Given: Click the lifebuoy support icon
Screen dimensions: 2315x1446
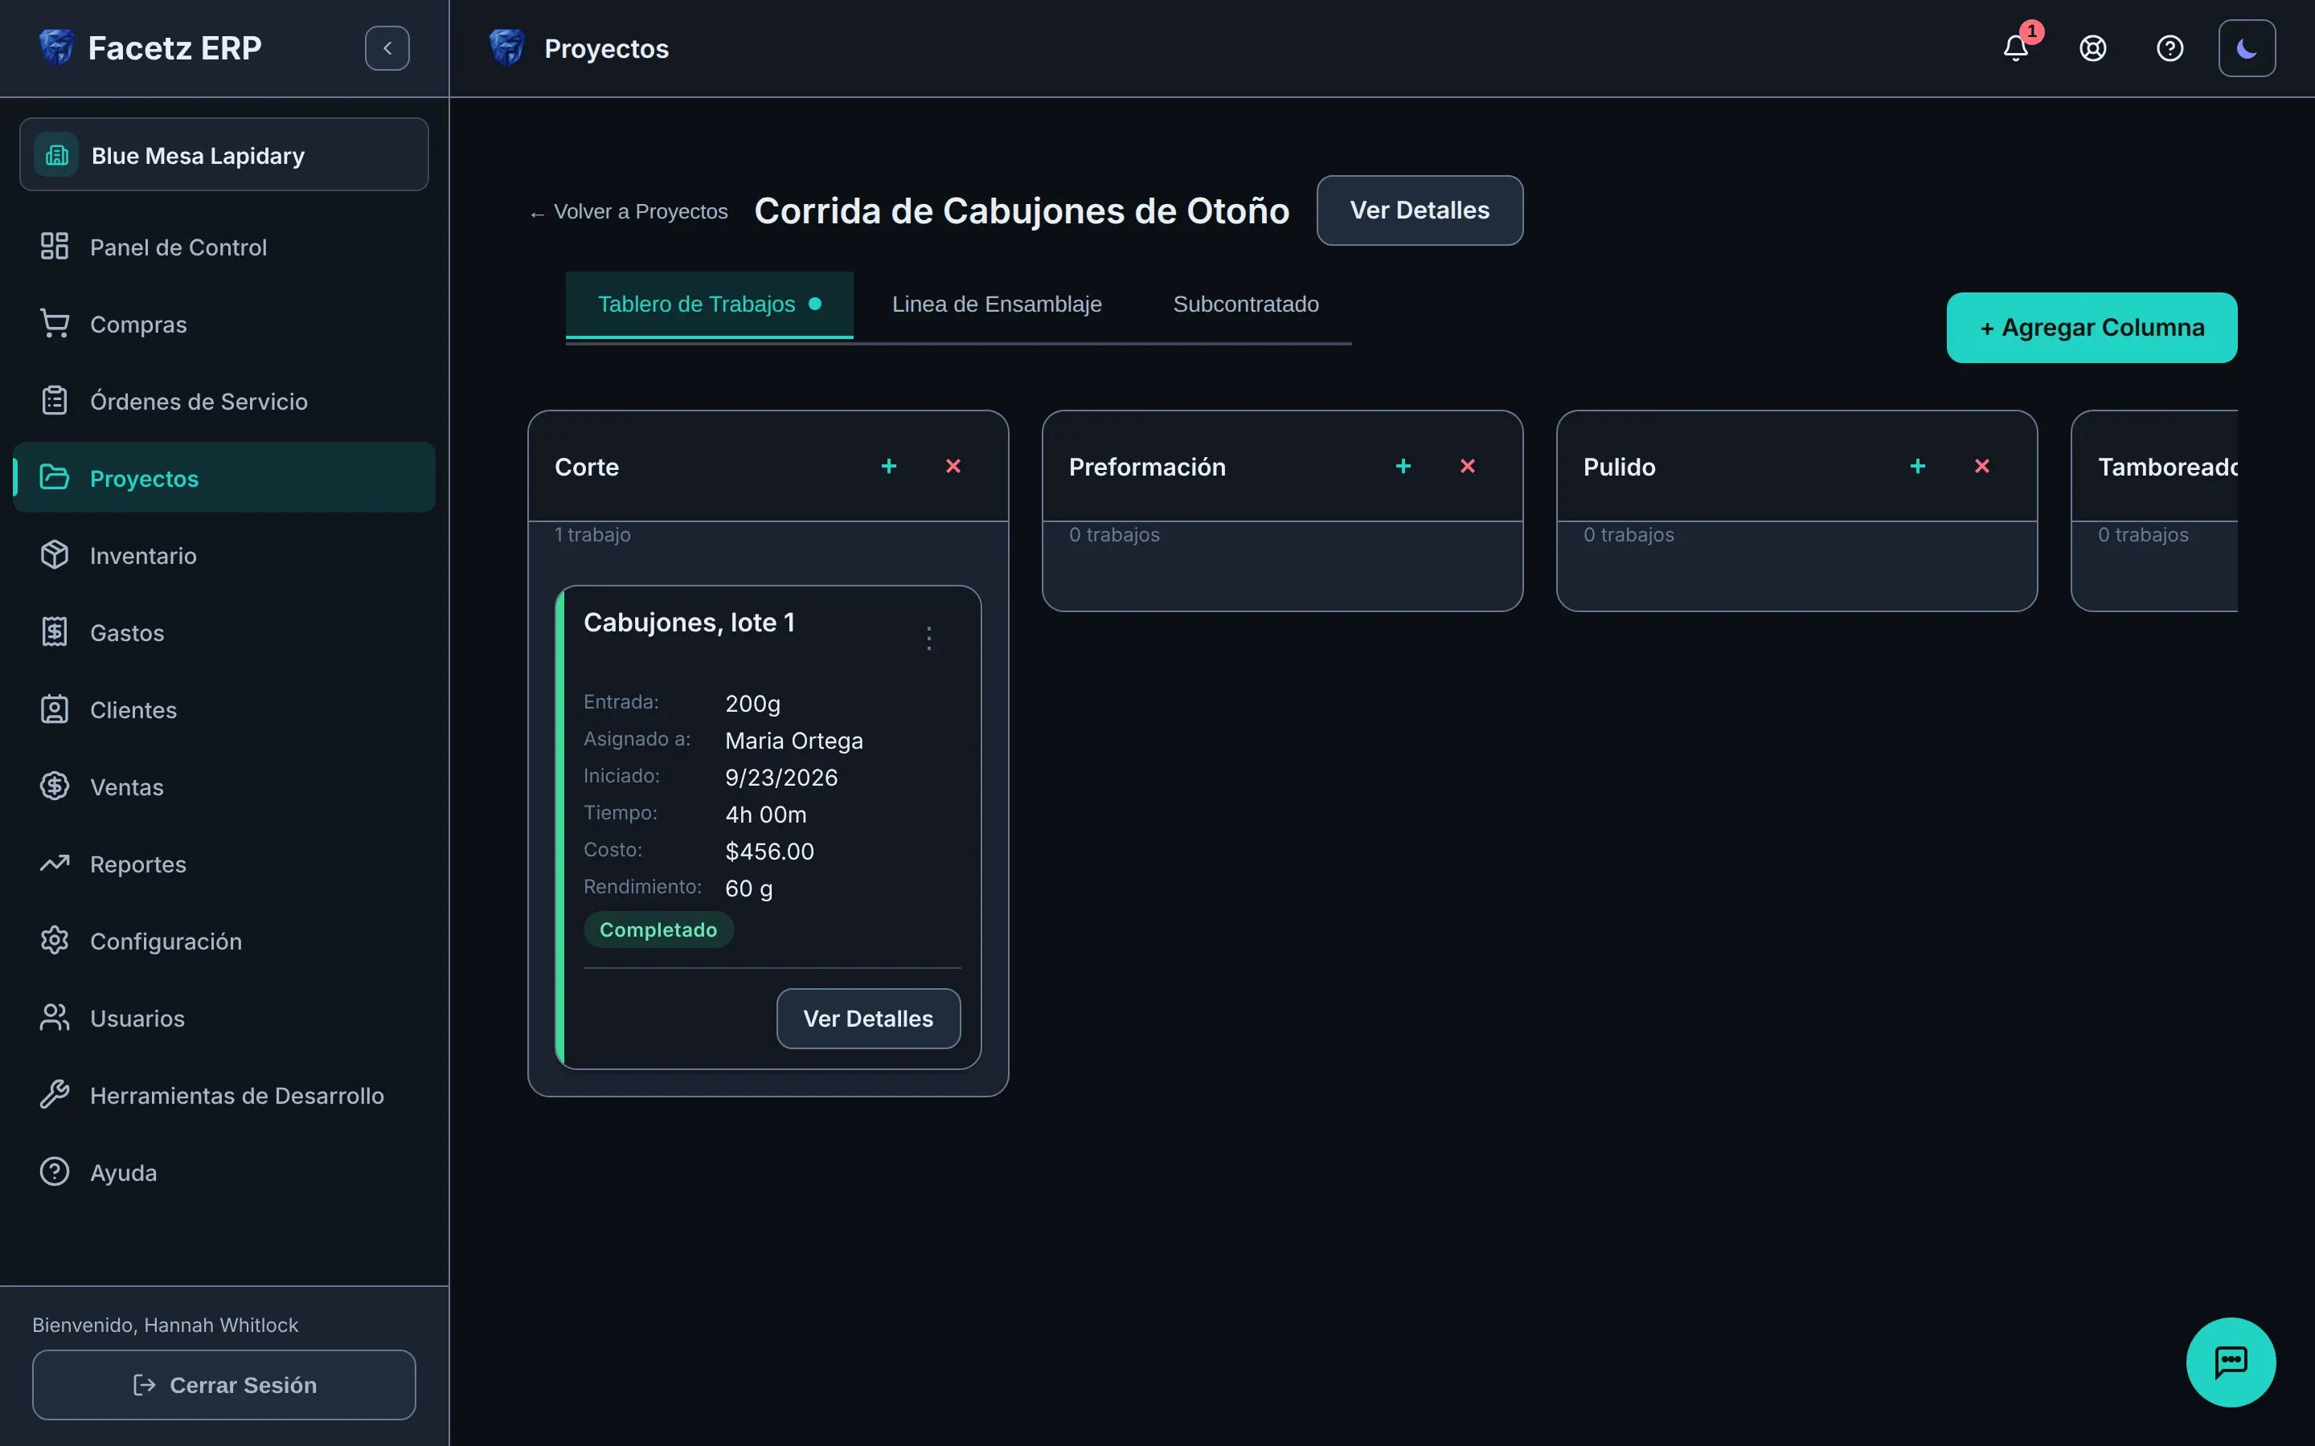Looking at the screenshot, I should pos(2092,48).
